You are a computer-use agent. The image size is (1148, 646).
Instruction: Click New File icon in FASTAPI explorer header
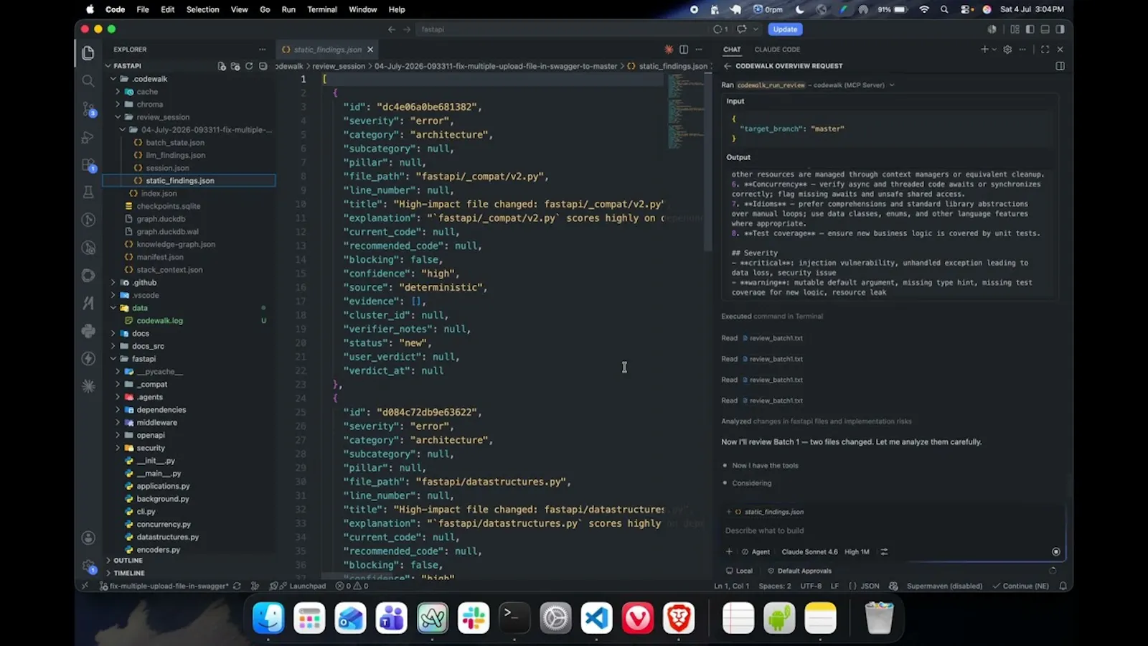coord(222,66)
